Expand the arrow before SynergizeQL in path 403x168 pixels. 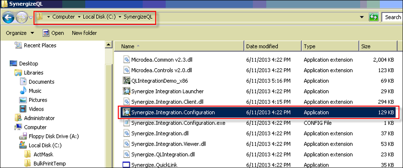(120, 17)
